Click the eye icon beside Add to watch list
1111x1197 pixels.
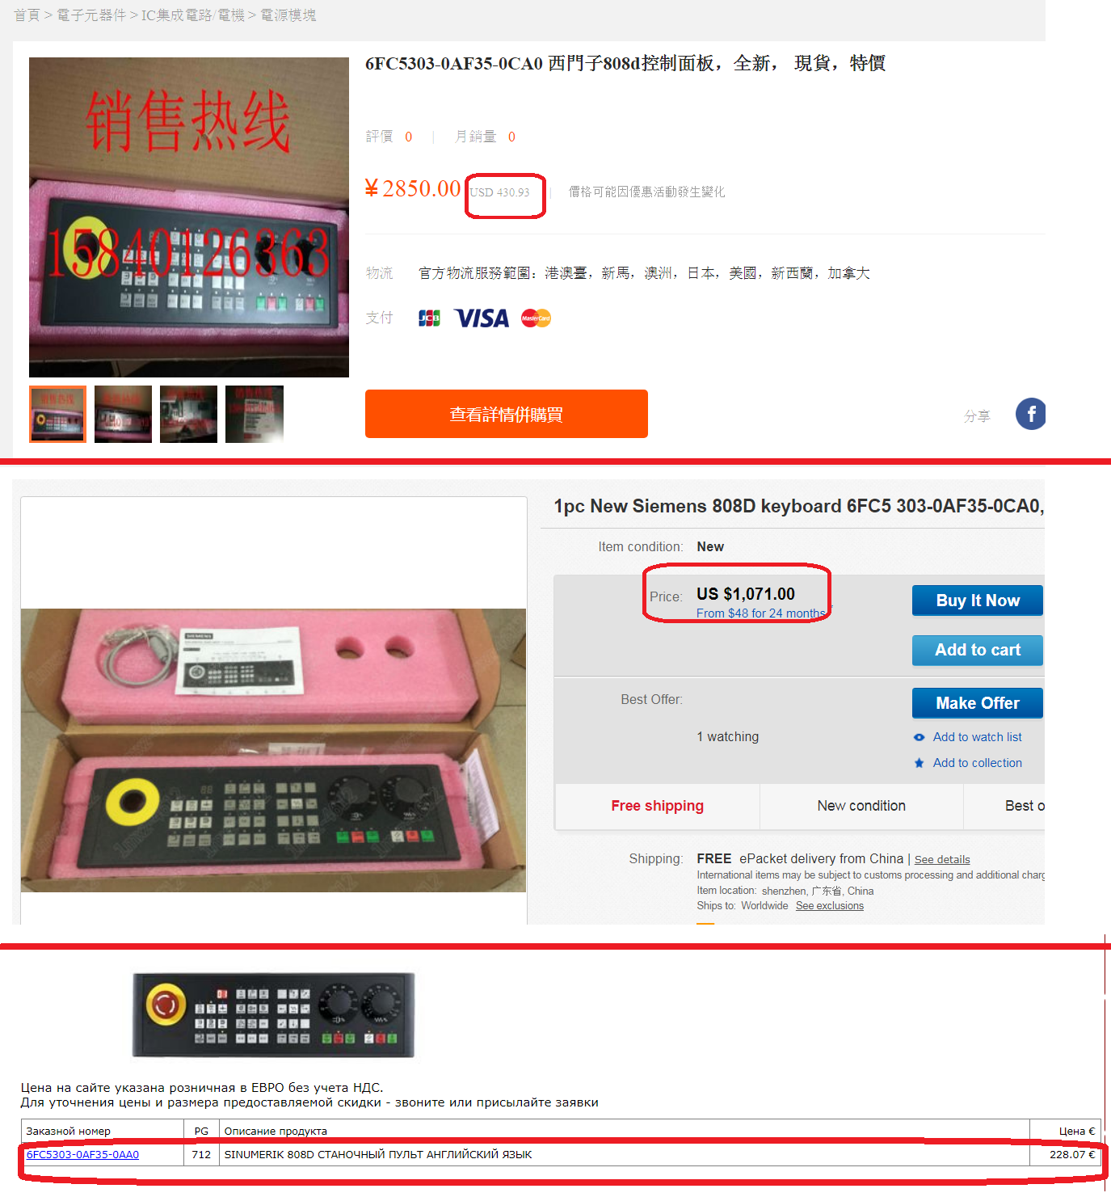coord(919,737)
